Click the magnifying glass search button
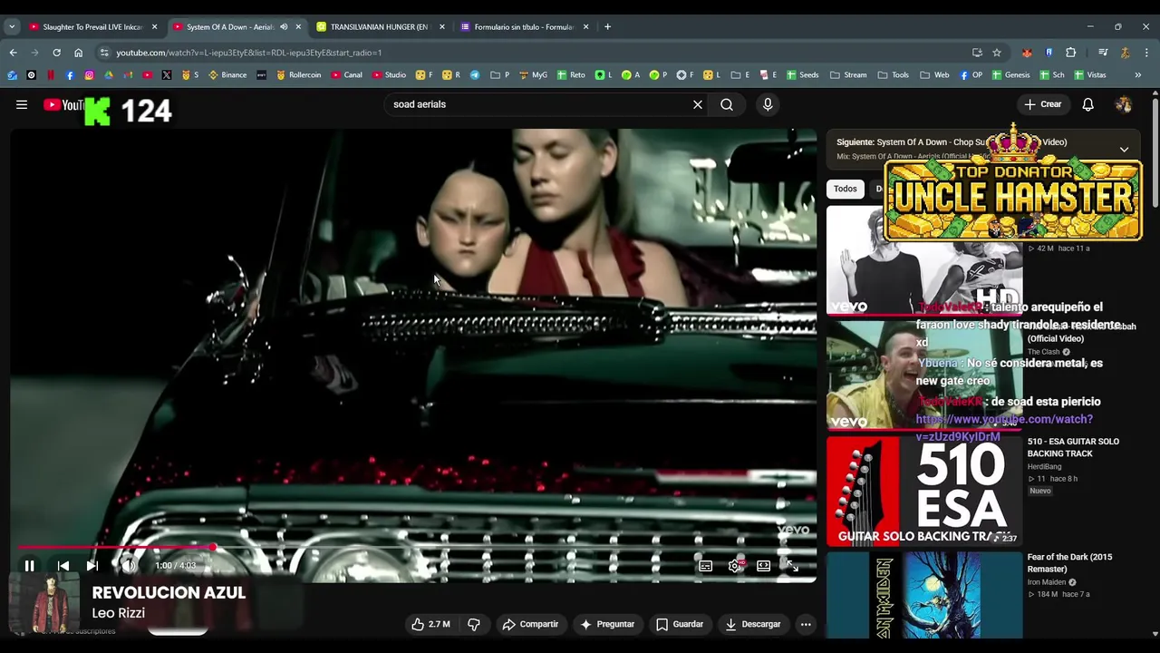This screenshot has width=1160, height=653. click(x=727, y=104)
